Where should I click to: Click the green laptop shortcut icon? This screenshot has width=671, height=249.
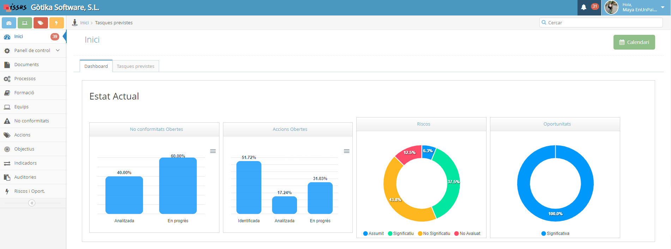(x=25, y=23)
